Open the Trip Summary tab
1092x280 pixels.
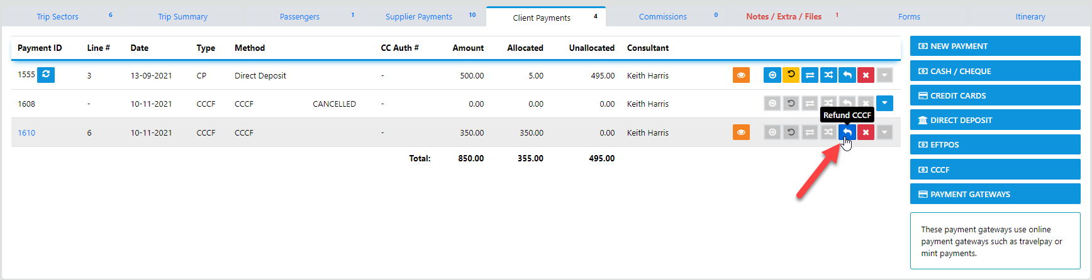coord(182,17)
